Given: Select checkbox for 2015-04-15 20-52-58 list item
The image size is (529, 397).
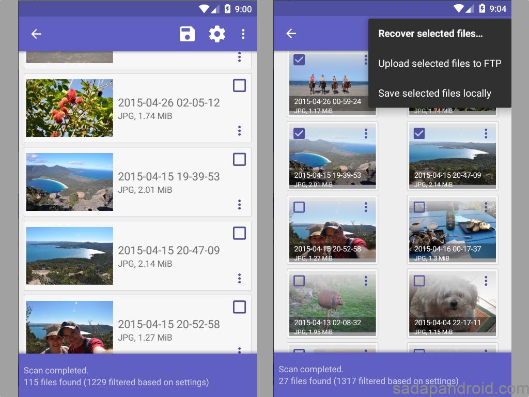Looking at the screenshot, I should (x=239, y=307).
